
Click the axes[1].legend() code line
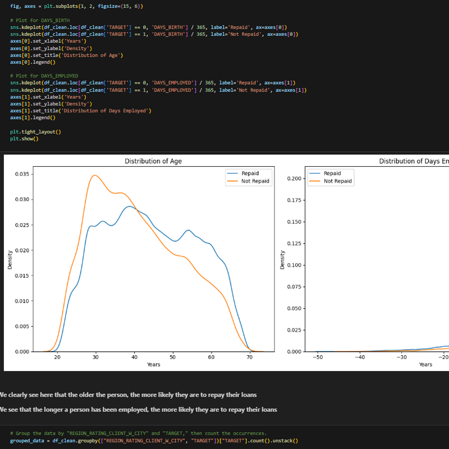click(x=33, y=118)
